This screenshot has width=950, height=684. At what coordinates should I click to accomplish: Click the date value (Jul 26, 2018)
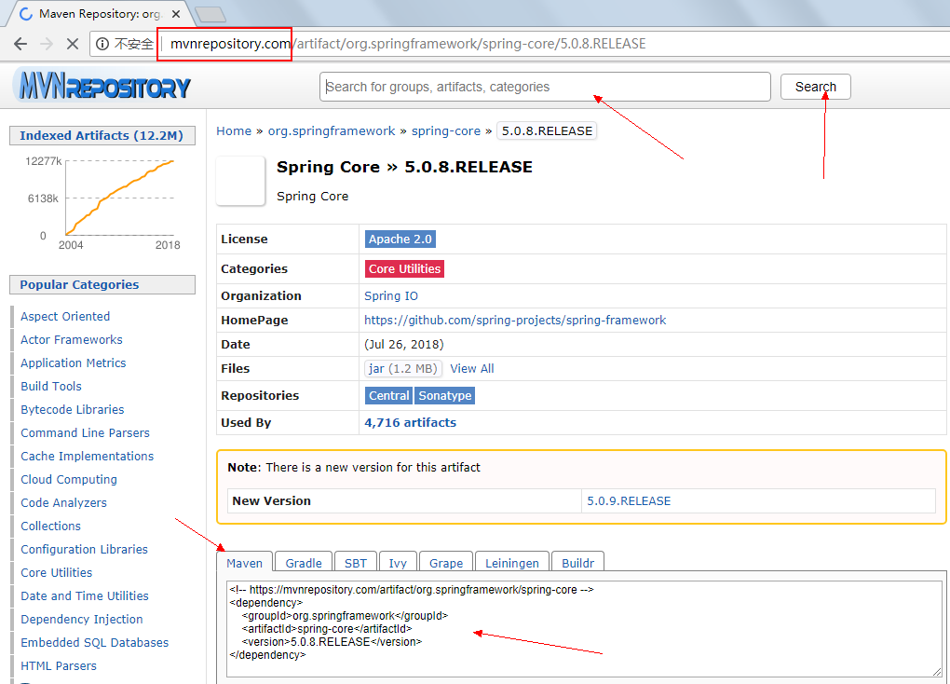(x=403, y=345)
